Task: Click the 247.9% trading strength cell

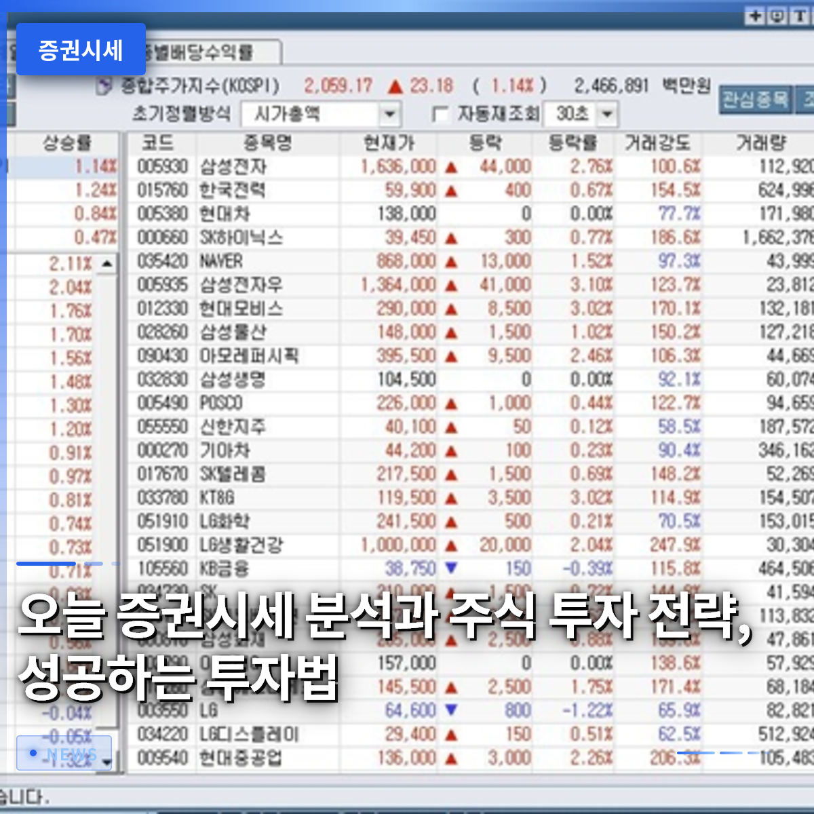Action: coord(676,545)
